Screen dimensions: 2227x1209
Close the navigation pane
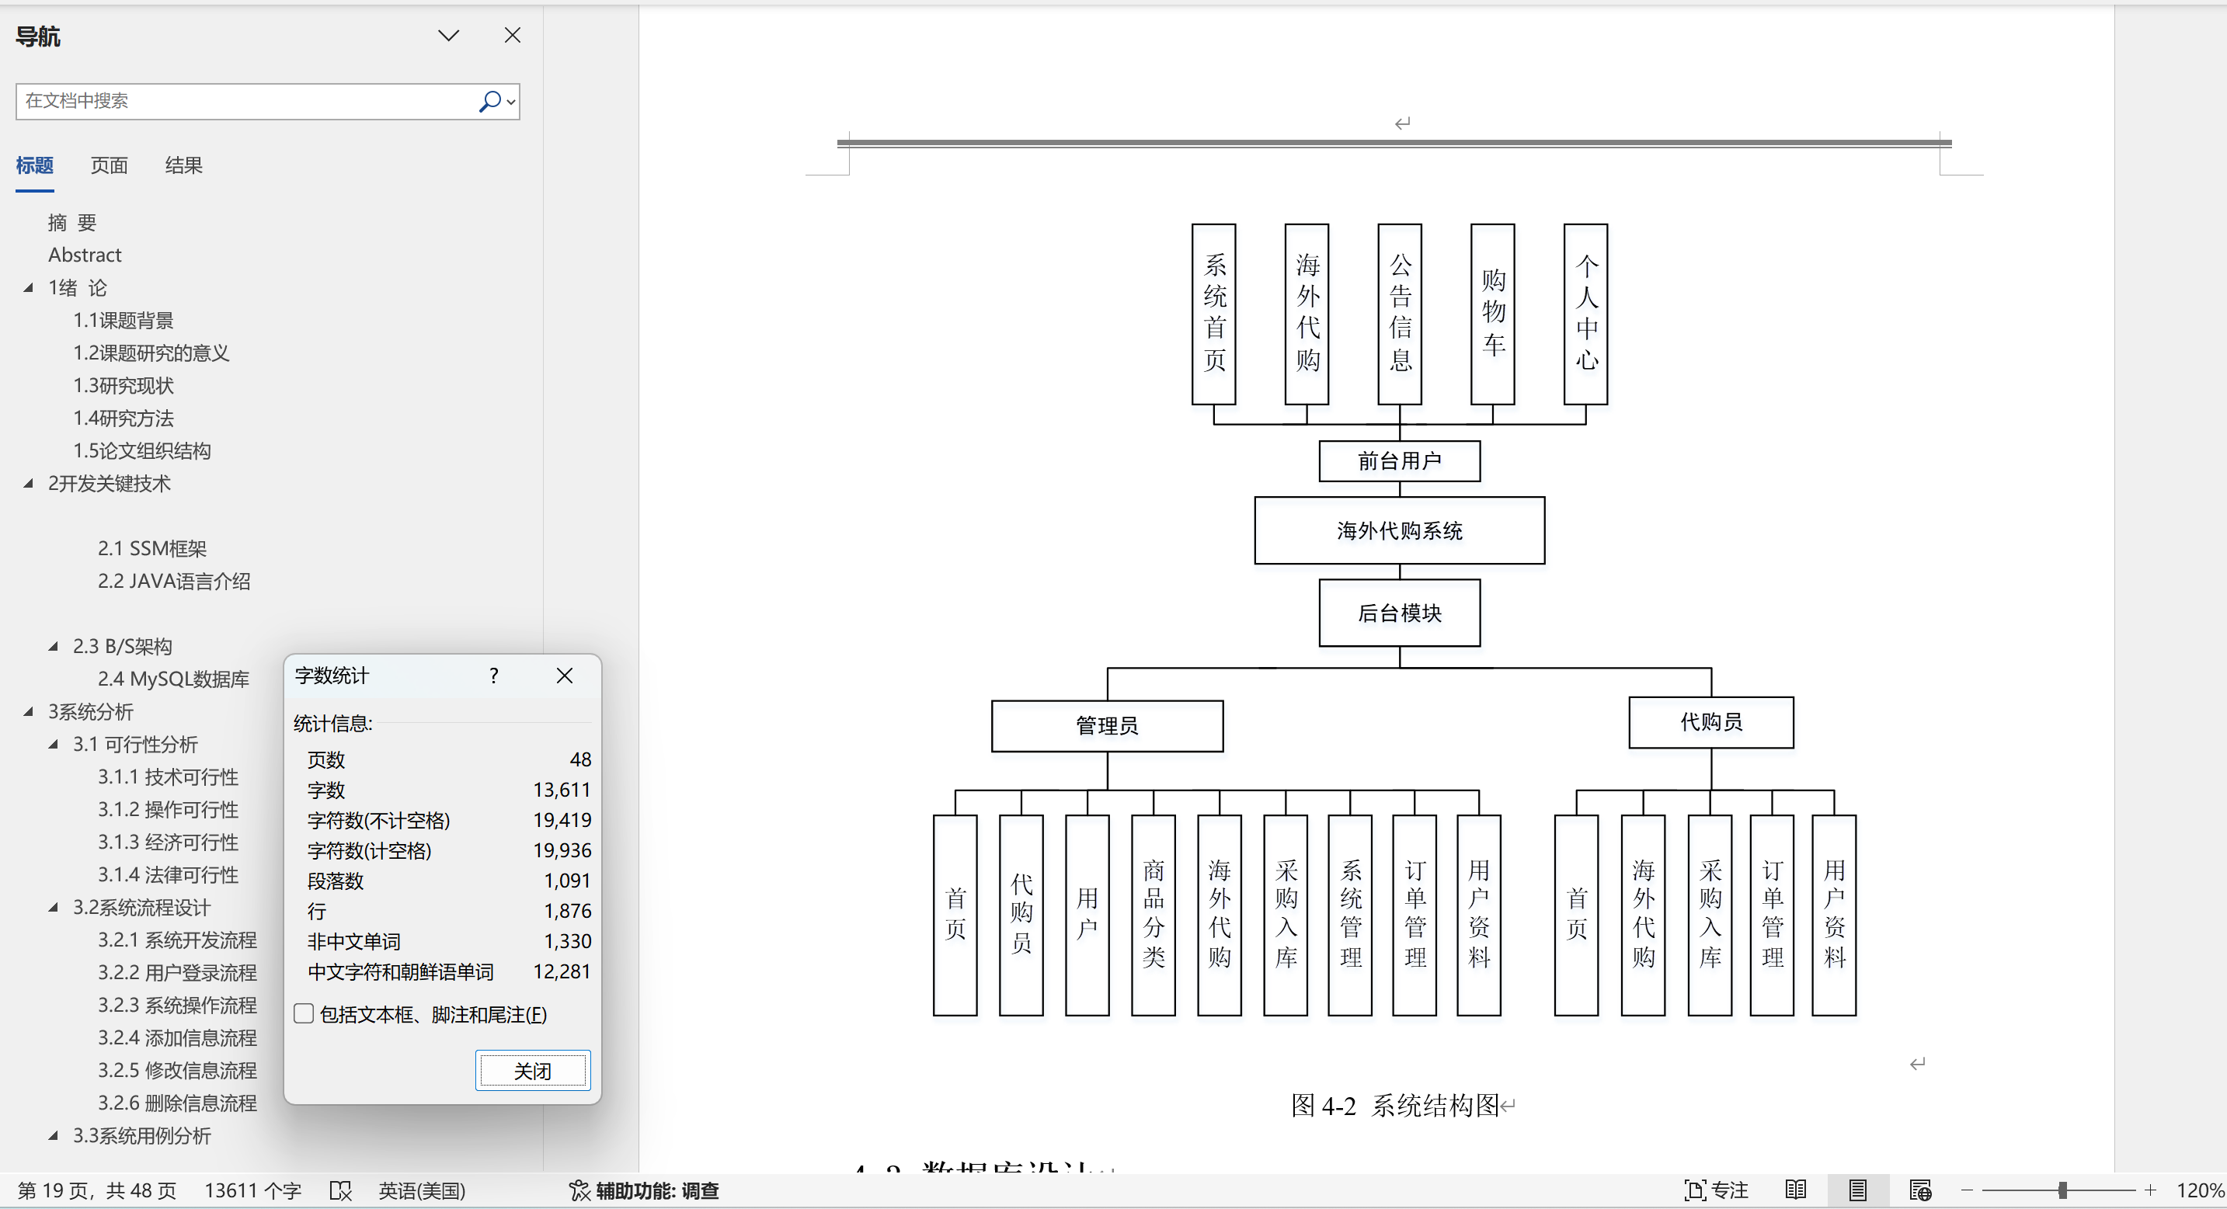coord(513,36)
